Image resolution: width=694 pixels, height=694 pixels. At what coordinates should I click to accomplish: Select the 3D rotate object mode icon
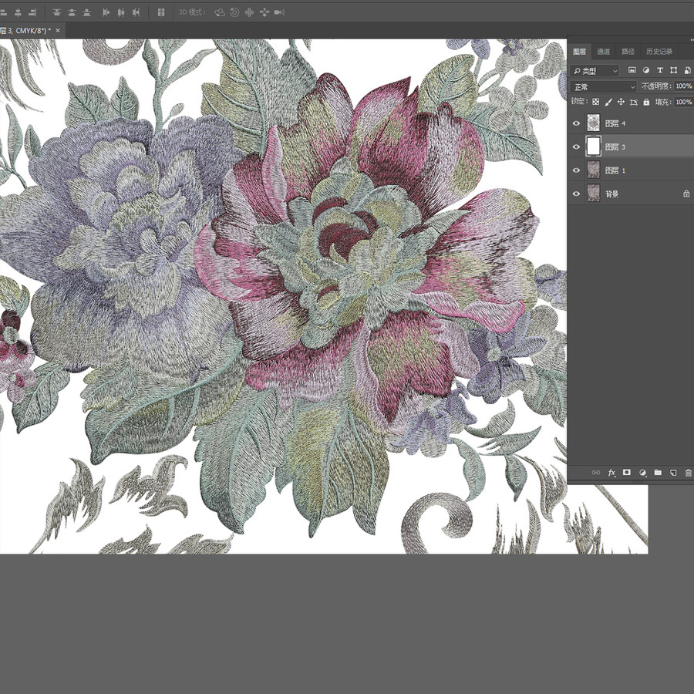[x=220, y=12]
